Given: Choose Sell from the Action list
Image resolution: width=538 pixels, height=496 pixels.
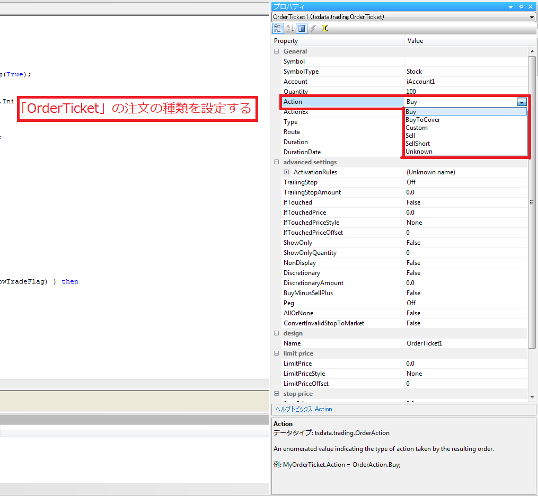Looking at the screenshot, I should [x=465, y=136].
